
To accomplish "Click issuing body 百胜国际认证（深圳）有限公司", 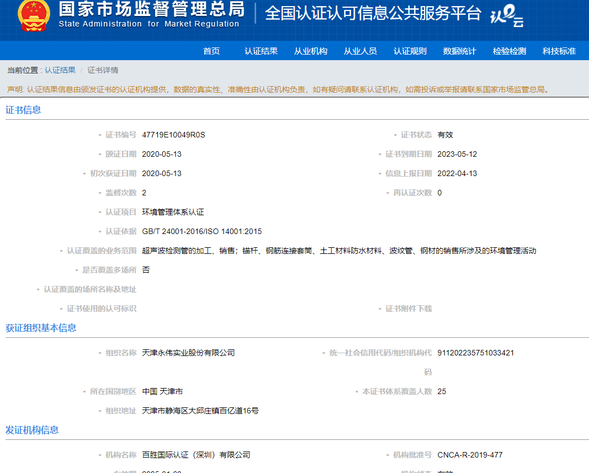I will [196, 455].
